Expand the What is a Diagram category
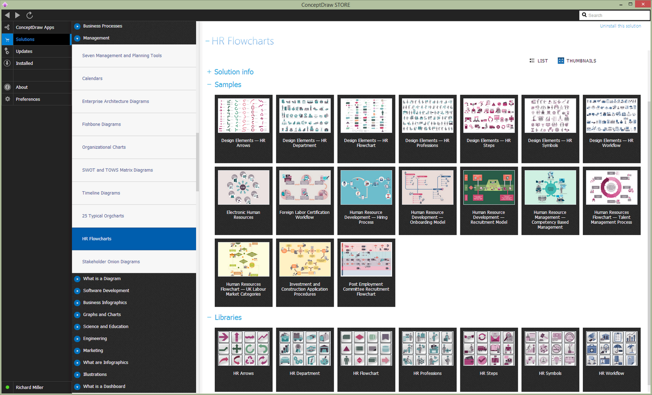This screenshot has width=652, height=395. [77, 279]
